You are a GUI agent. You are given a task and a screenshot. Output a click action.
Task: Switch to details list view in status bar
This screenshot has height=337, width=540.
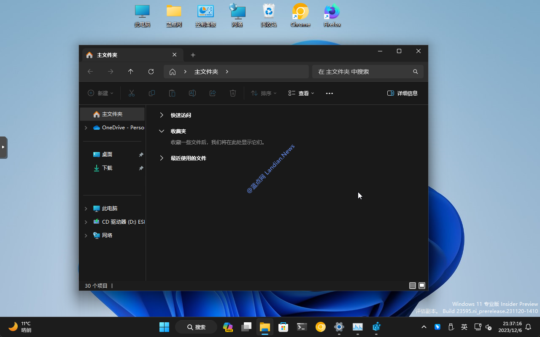(x=413, y=286)
